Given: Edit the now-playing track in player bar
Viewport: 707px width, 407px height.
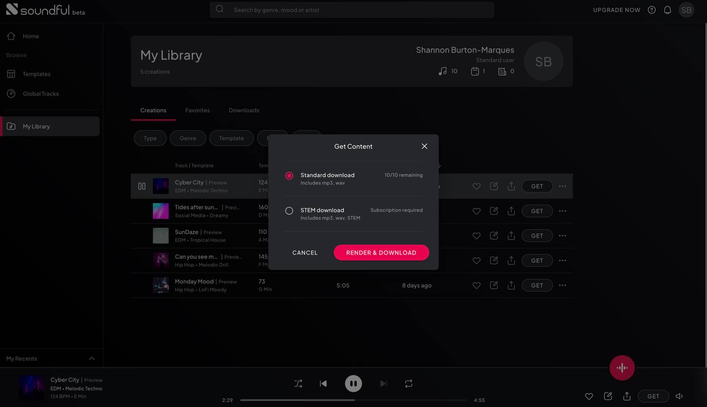Looking at the screenshot, I should [x=608, y=396].
